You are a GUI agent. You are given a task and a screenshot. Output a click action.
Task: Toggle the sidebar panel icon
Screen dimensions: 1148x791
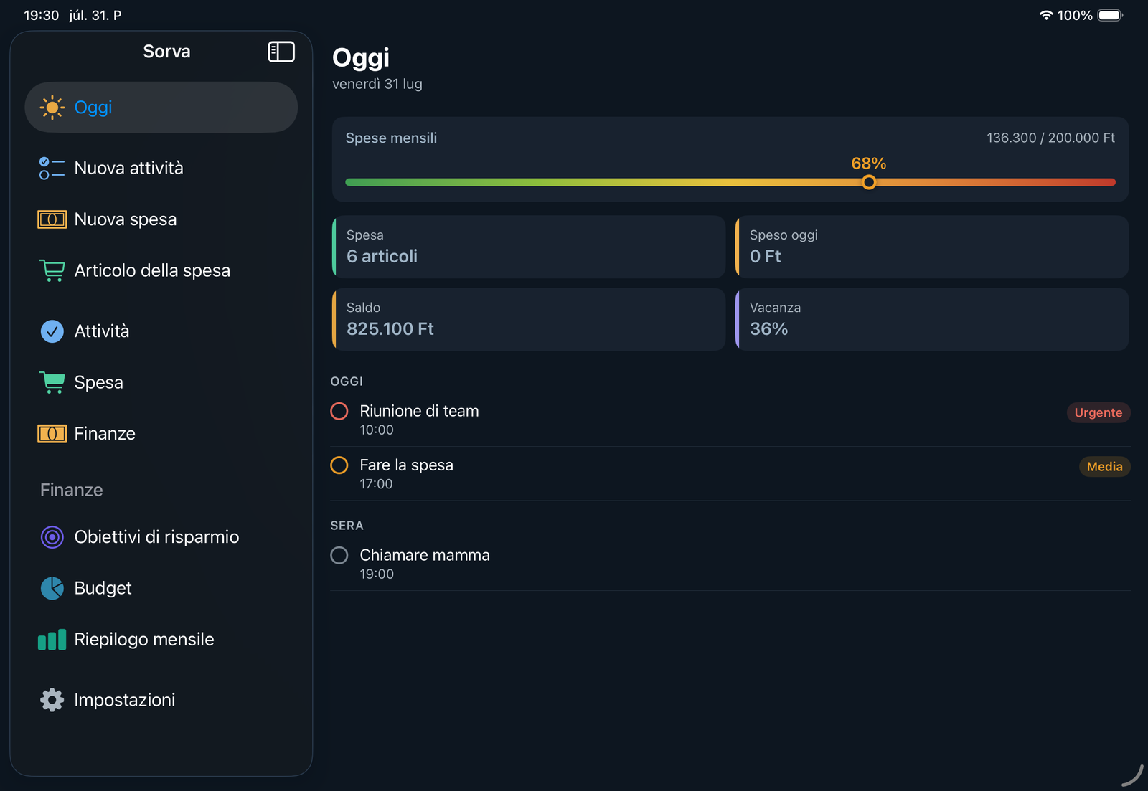281,52
